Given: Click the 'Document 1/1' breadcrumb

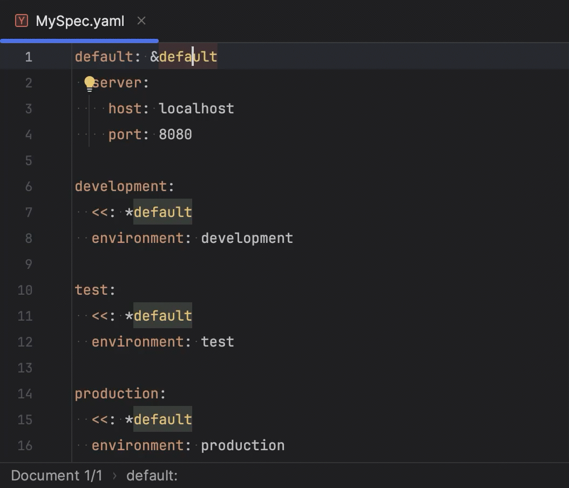Looking at the screenshot, I should (x=57, y=475).
